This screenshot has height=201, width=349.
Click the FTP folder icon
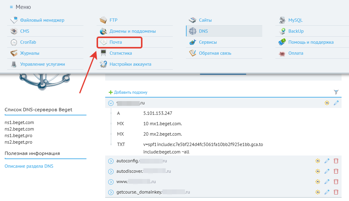point(103,20)
